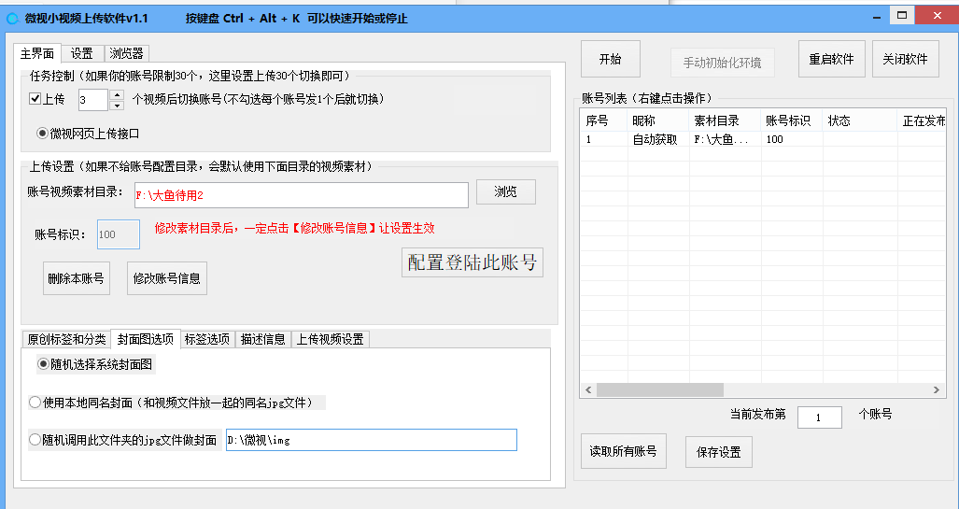Click 读取所有账号 button

pos(623,451)
